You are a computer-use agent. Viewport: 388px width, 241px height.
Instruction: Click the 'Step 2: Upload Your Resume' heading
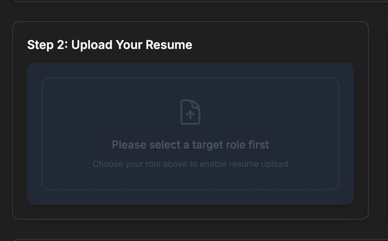click(110, 45)
